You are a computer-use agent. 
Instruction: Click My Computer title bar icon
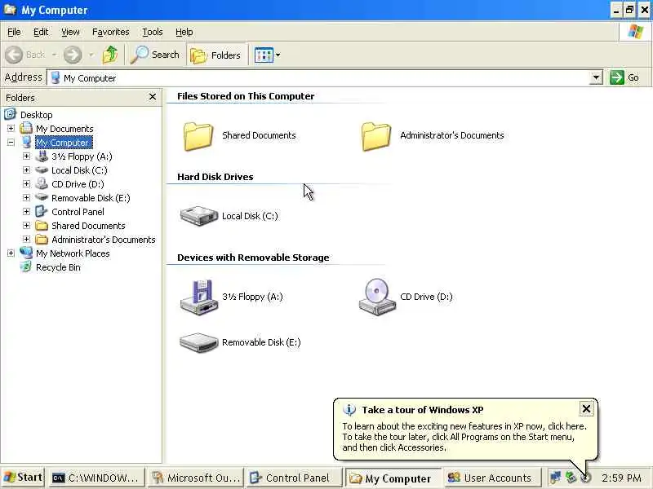(x=9, y=9)
